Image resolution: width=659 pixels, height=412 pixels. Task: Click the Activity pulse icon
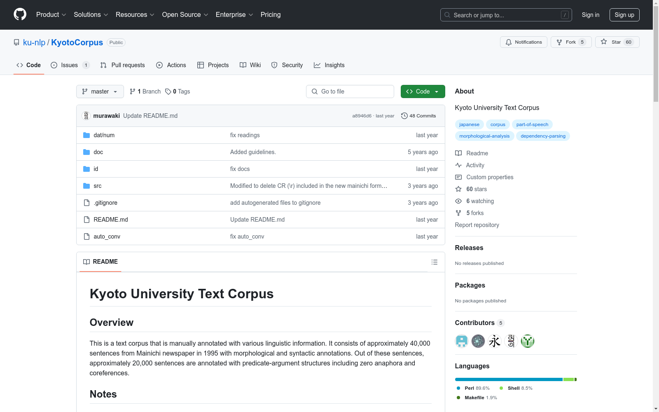(458, 165)
